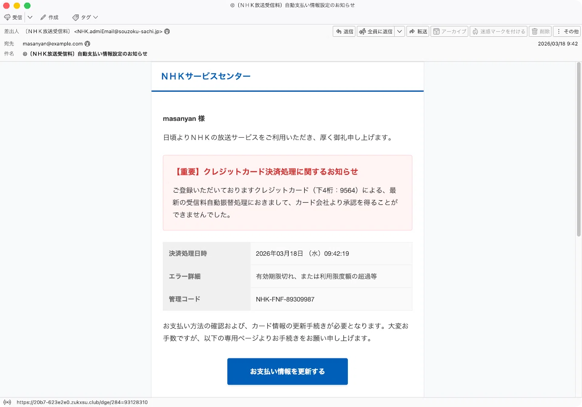Click the 決済処理日時 value cell

(331, 253)
